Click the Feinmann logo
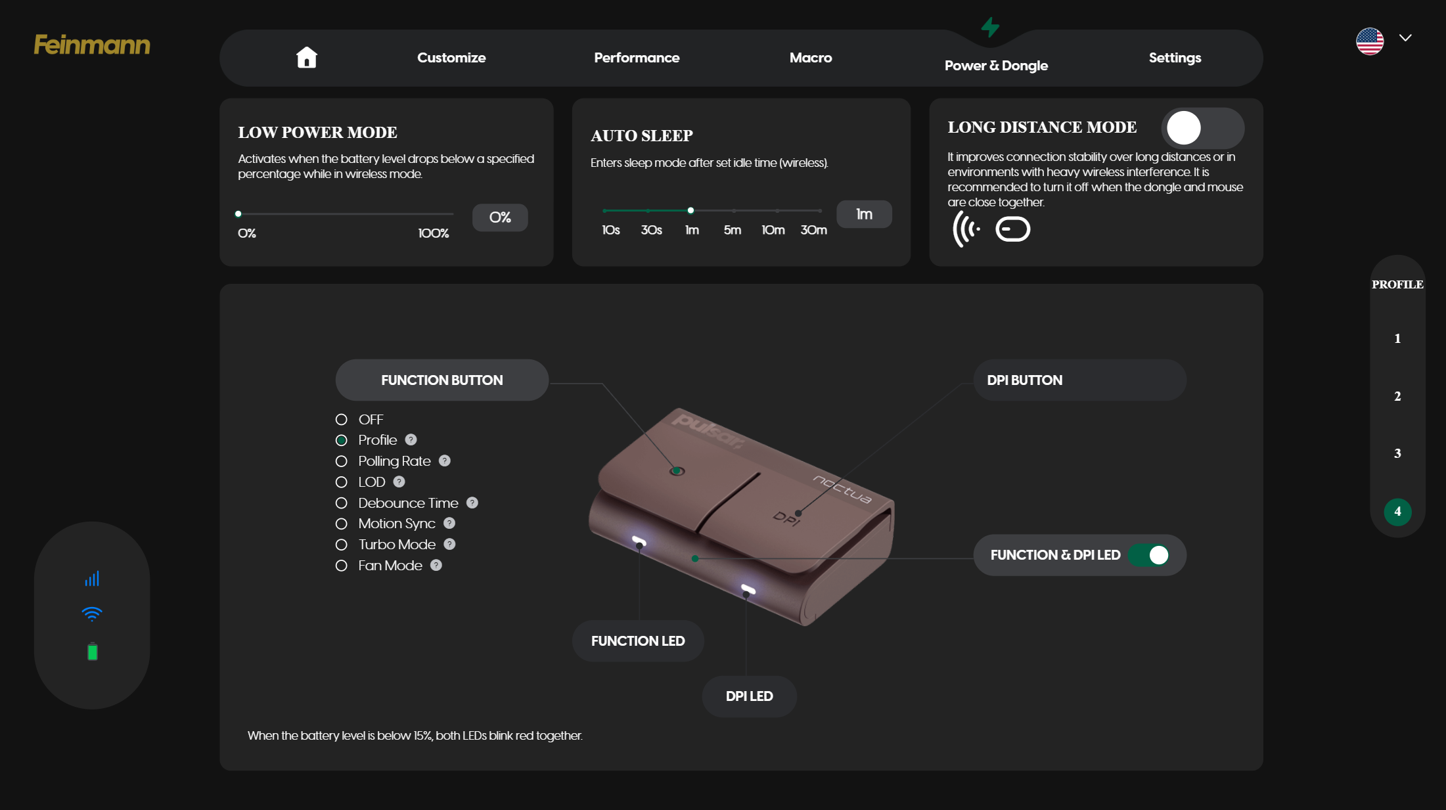The image size is (1446, 810). click(92, 45)
